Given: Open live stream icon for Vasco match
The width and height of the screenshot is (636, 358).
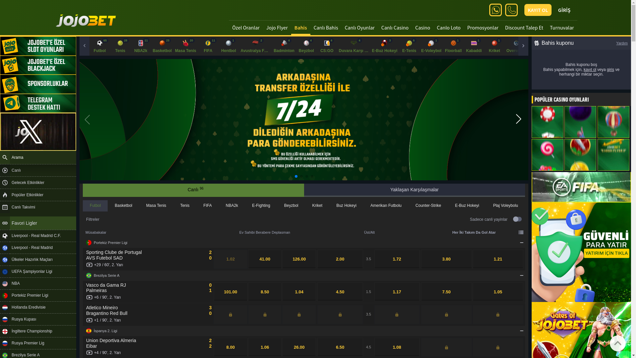Looking at the screenshot, I should click(89, 297).
